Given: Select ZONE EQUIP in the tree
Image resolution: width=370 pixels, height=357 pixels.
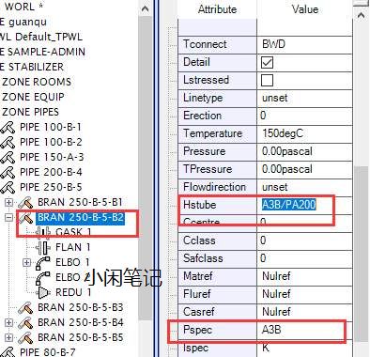Looking at the screenshot, I should click(x=33, y=97).
